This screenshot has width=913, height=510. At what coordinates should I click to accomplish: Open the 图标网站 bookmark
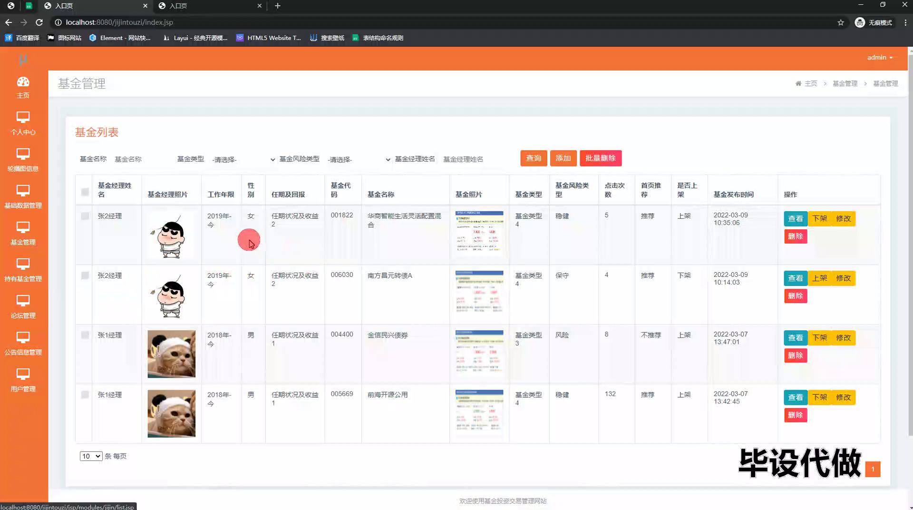pos(64,38)
